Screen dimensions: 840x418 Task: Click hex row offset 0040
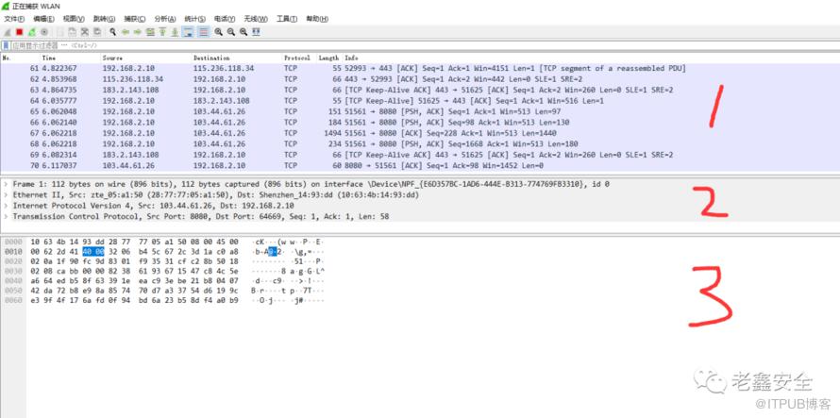click(12, 281)
